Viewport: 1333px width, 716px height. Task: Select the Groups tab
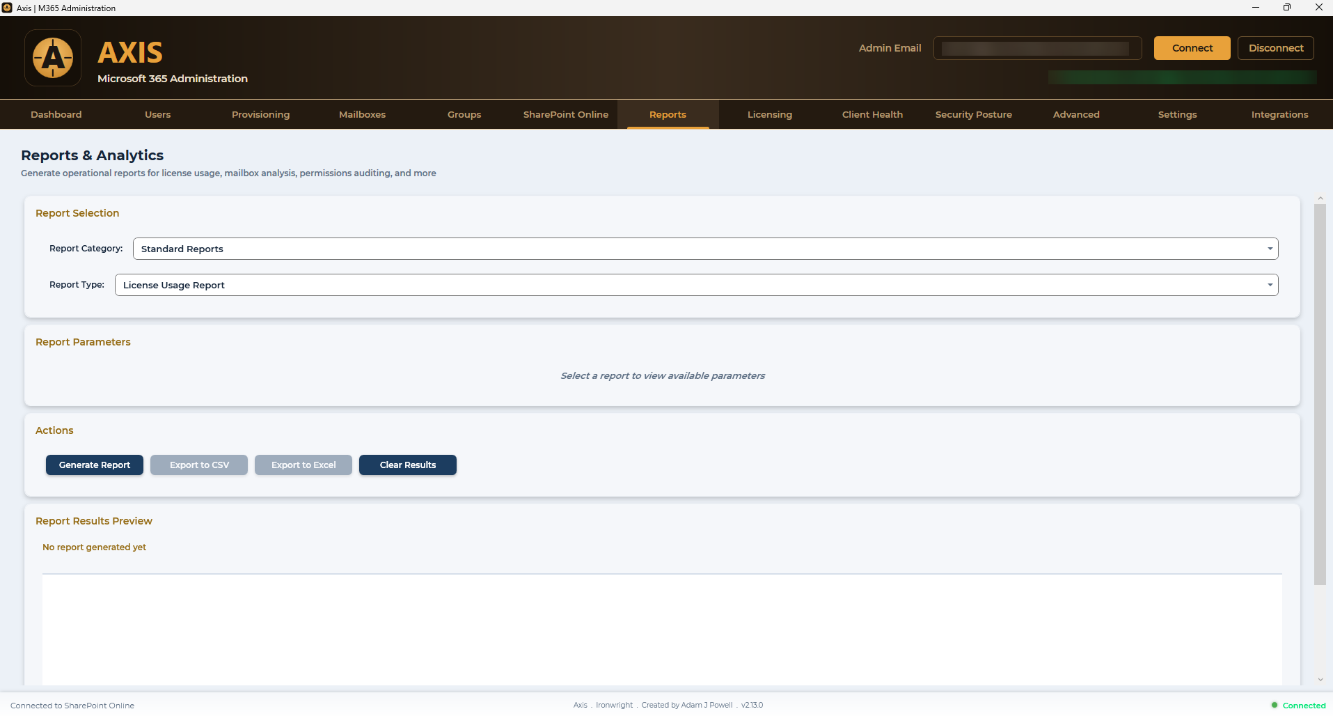point(464,114)
